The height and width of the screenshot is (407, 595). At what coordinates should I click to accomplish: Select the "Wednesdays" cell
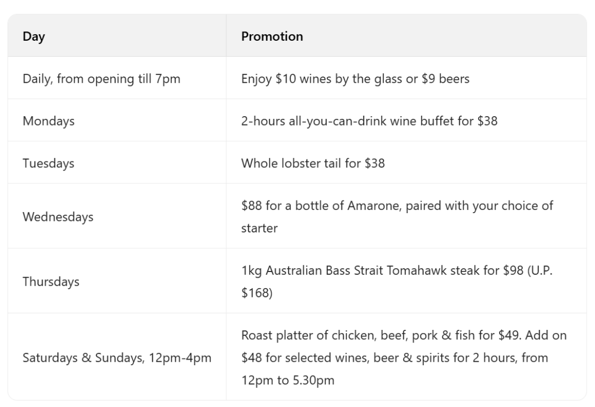[58, 216]
